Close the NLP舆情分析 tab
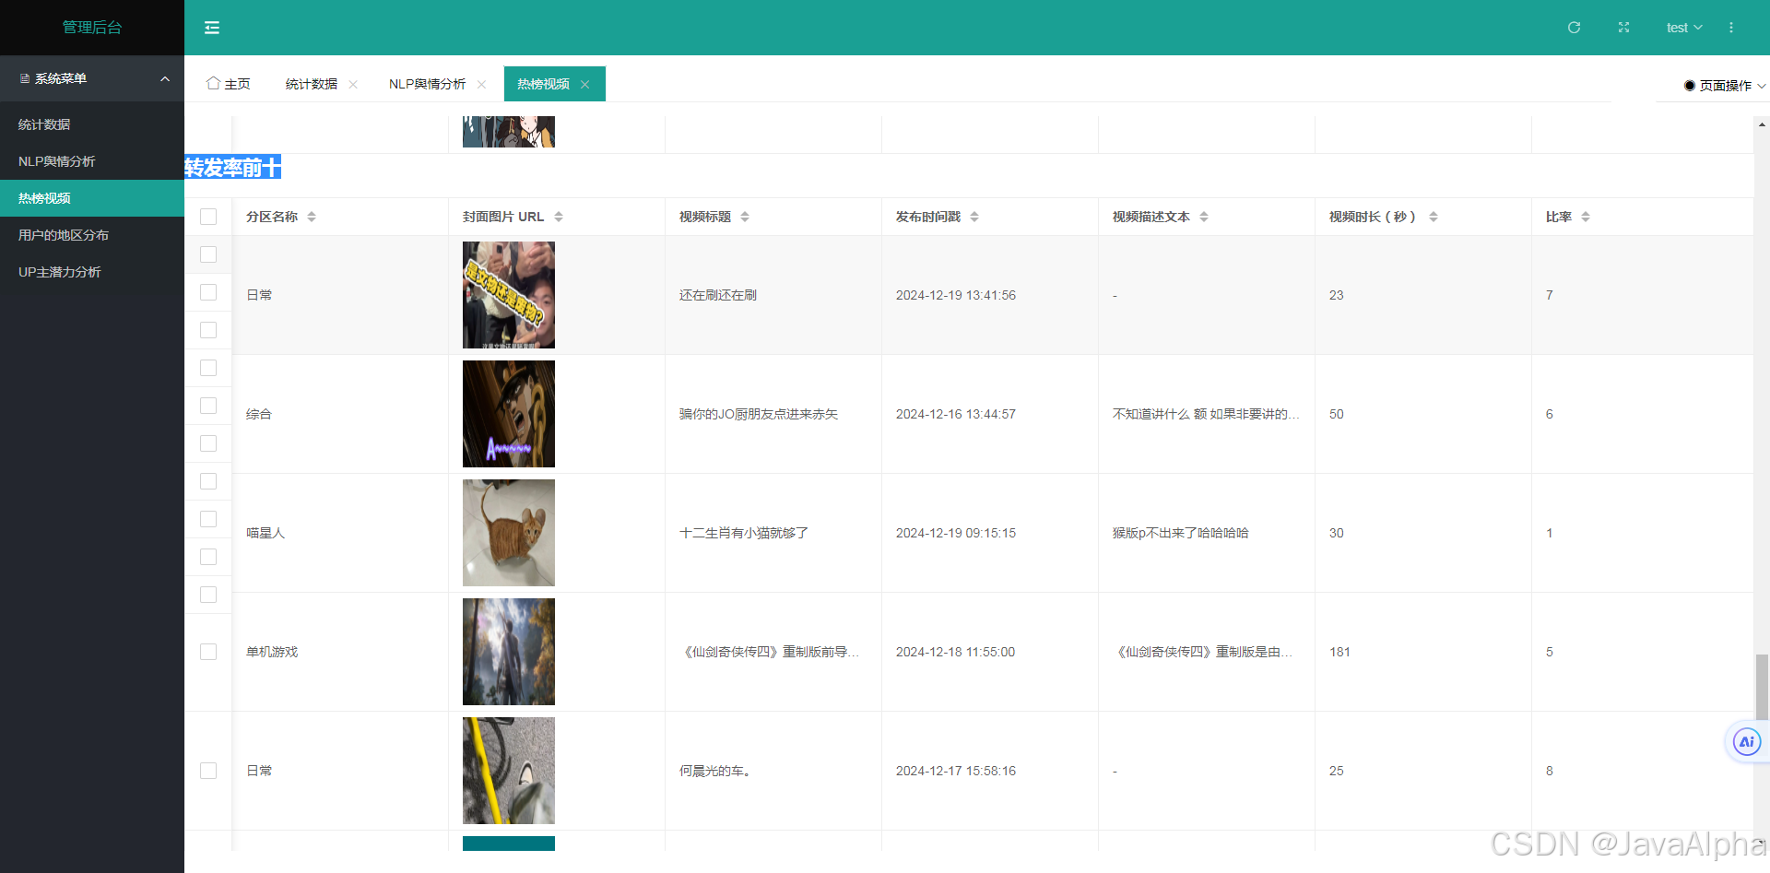Screen dimensions: 1770x873 (x=481, y=84)
